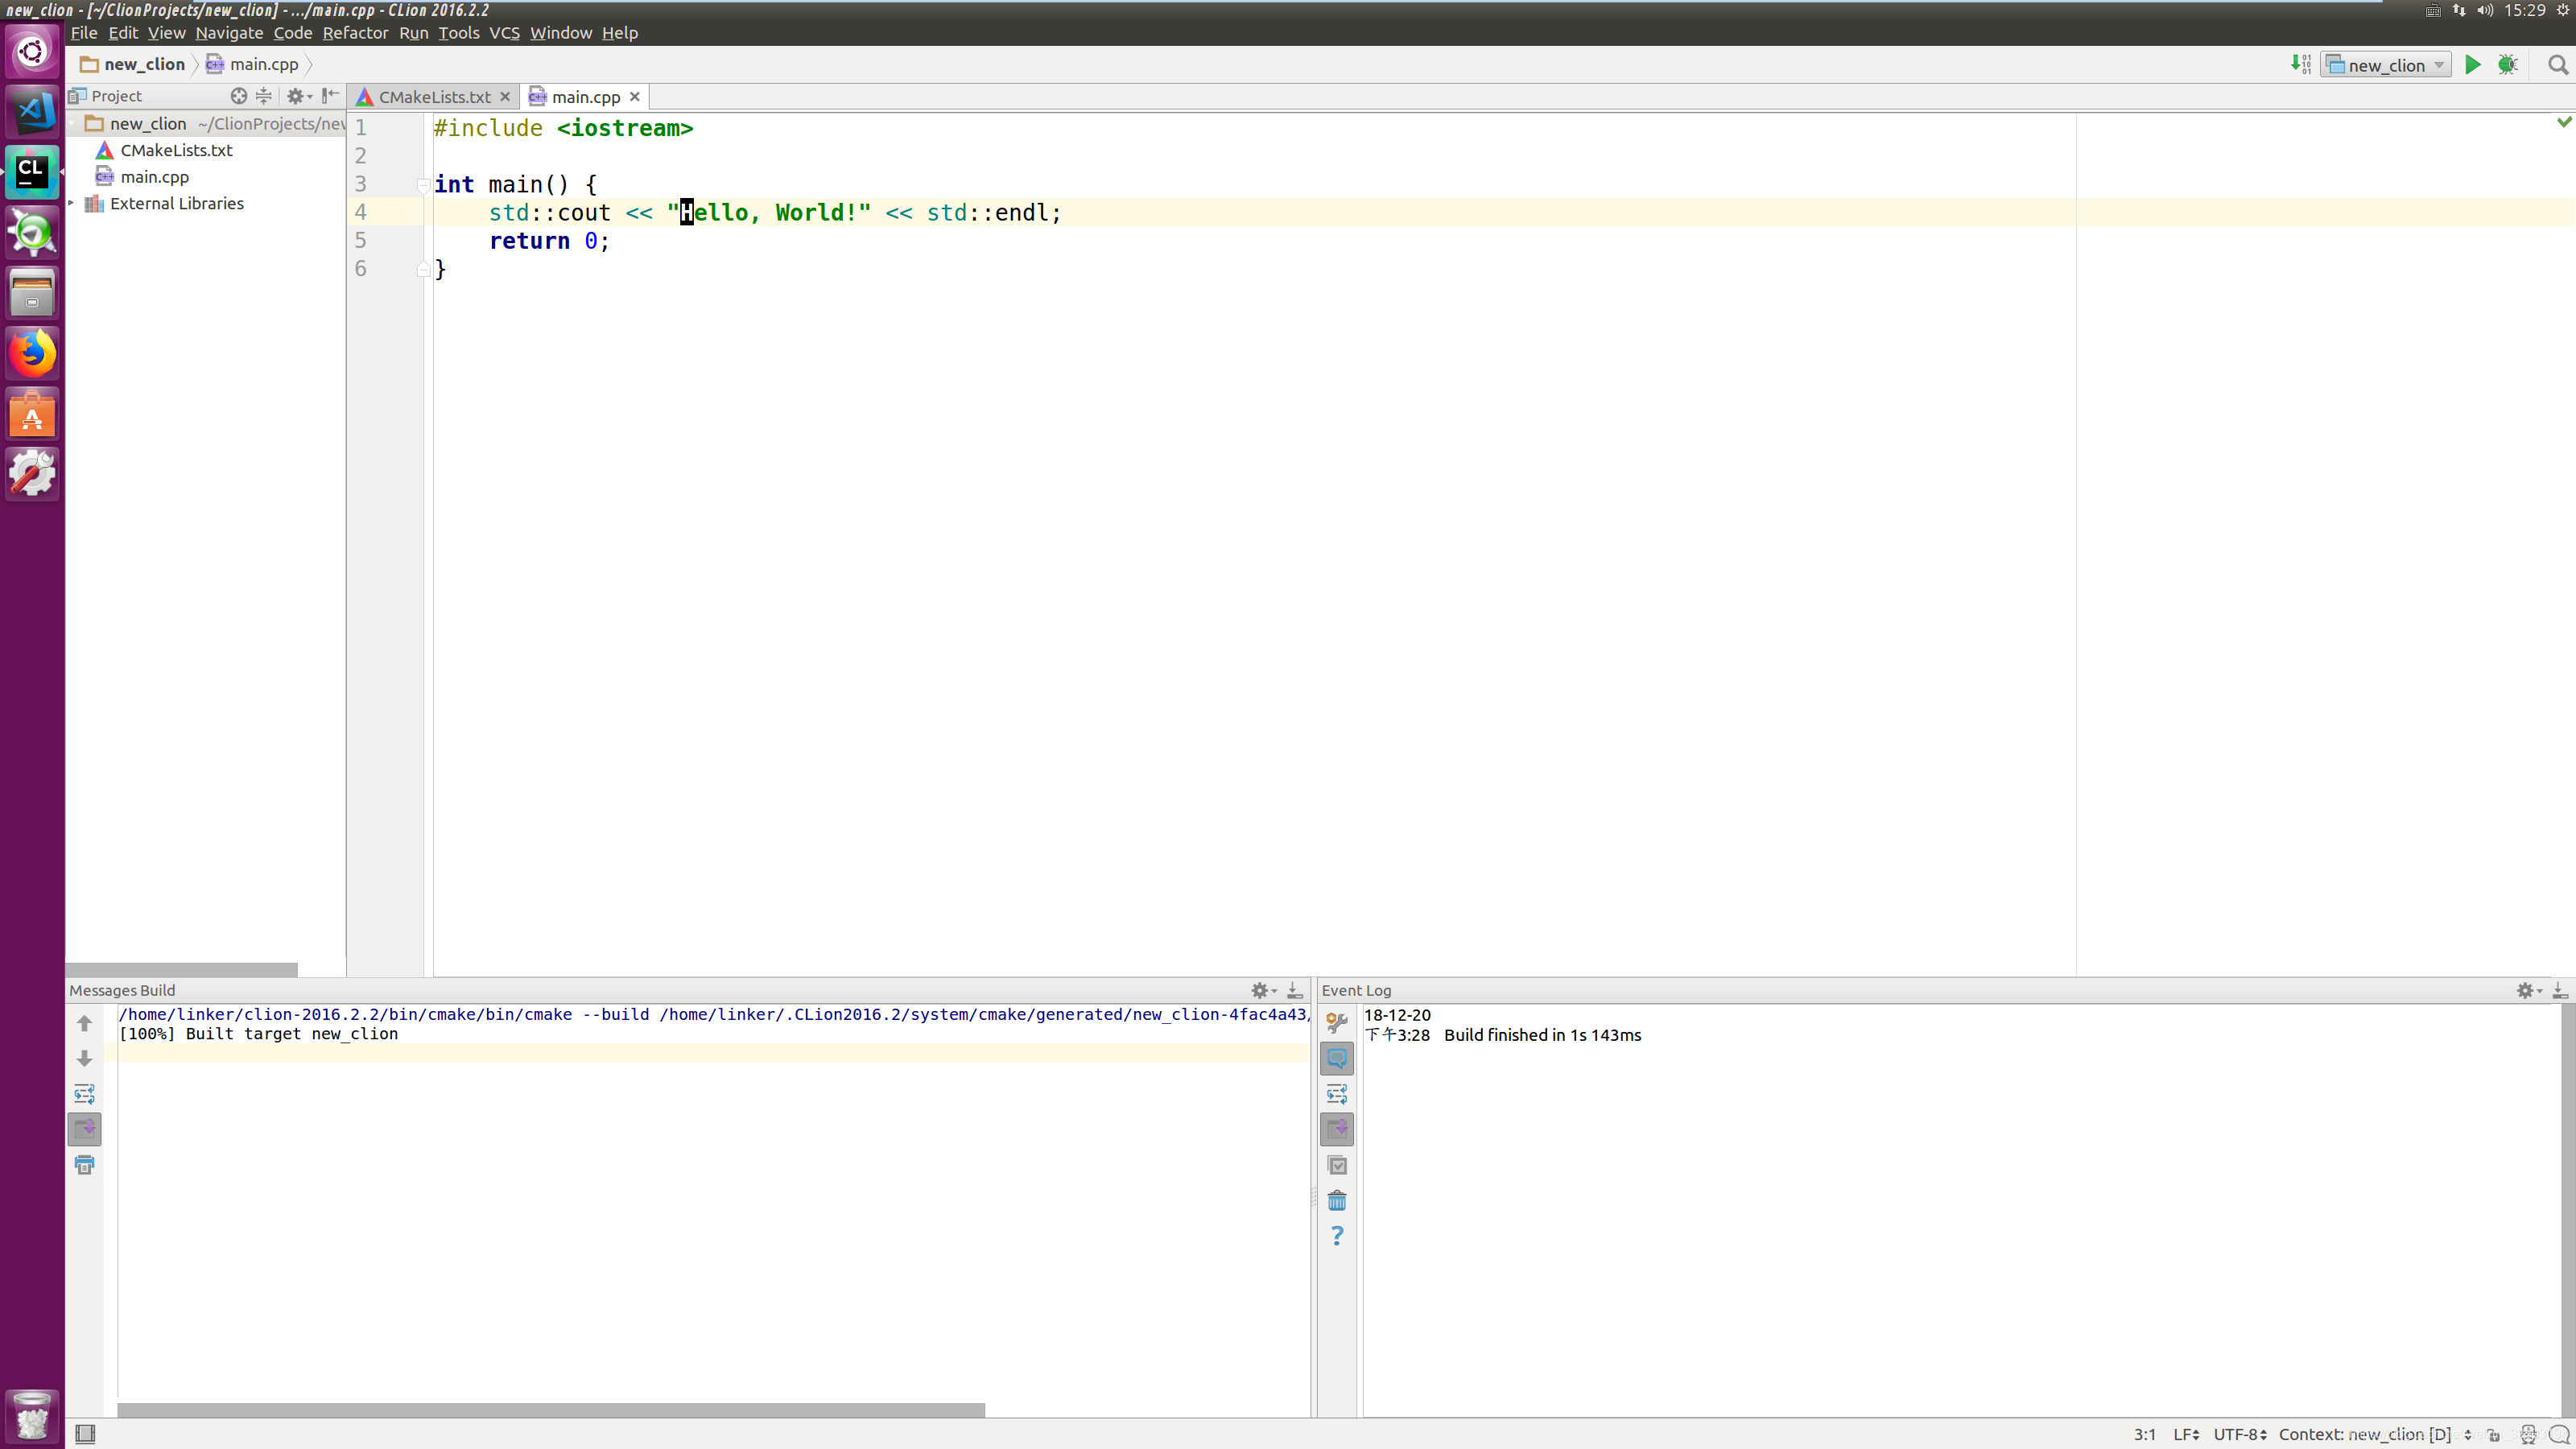Click the green inspection status checkmark

coord(2563,122)
